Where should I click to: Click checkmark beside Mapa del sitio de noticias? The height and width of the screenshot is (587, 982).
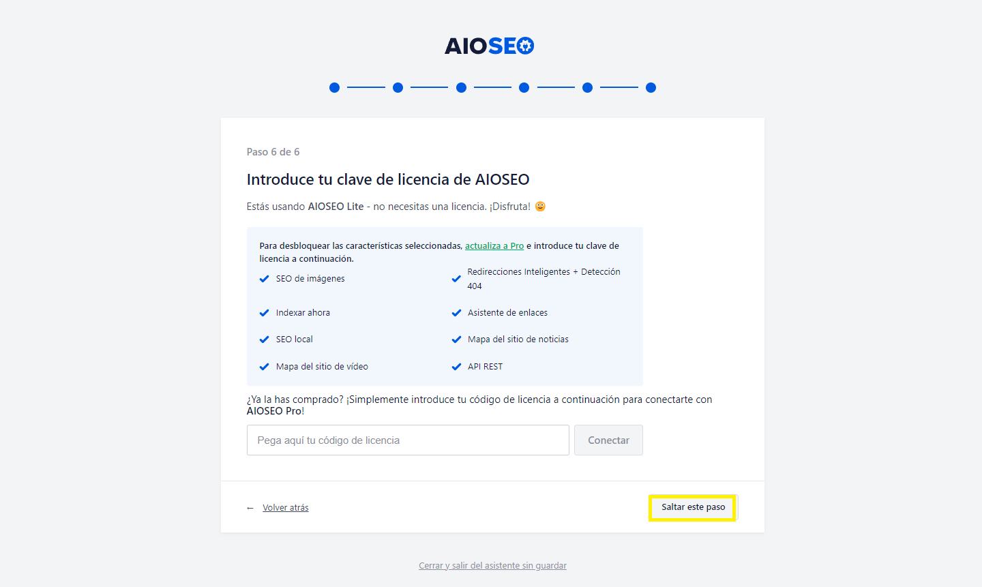pyautogui.click(x=456, y=340)
